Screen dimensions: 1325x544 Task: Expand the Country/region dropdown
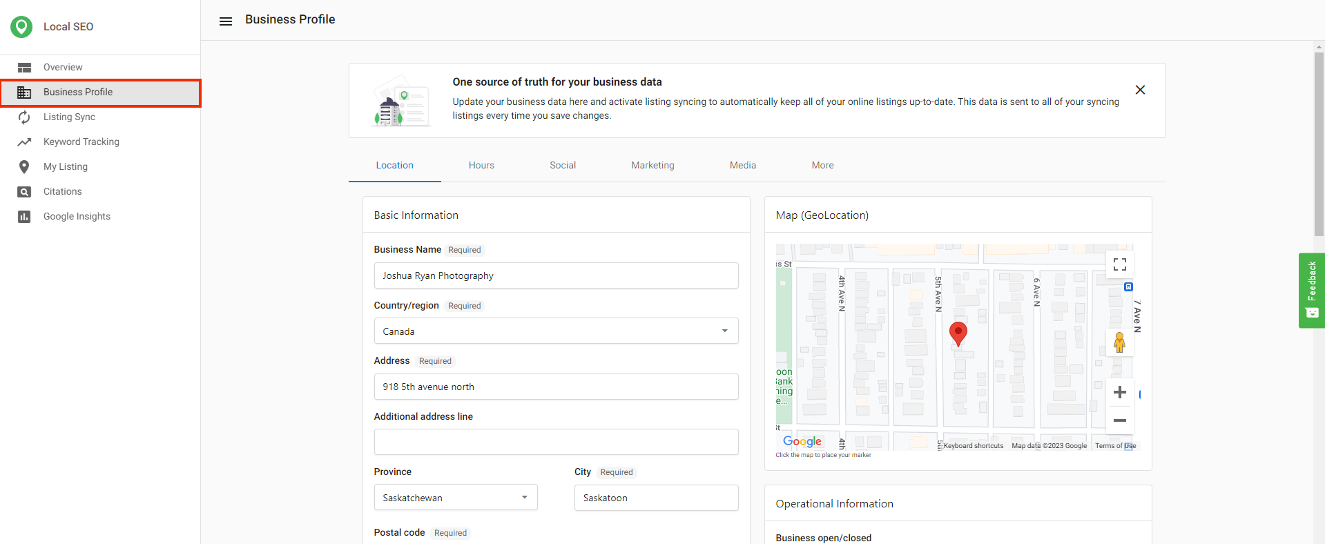tap(556, 331)
